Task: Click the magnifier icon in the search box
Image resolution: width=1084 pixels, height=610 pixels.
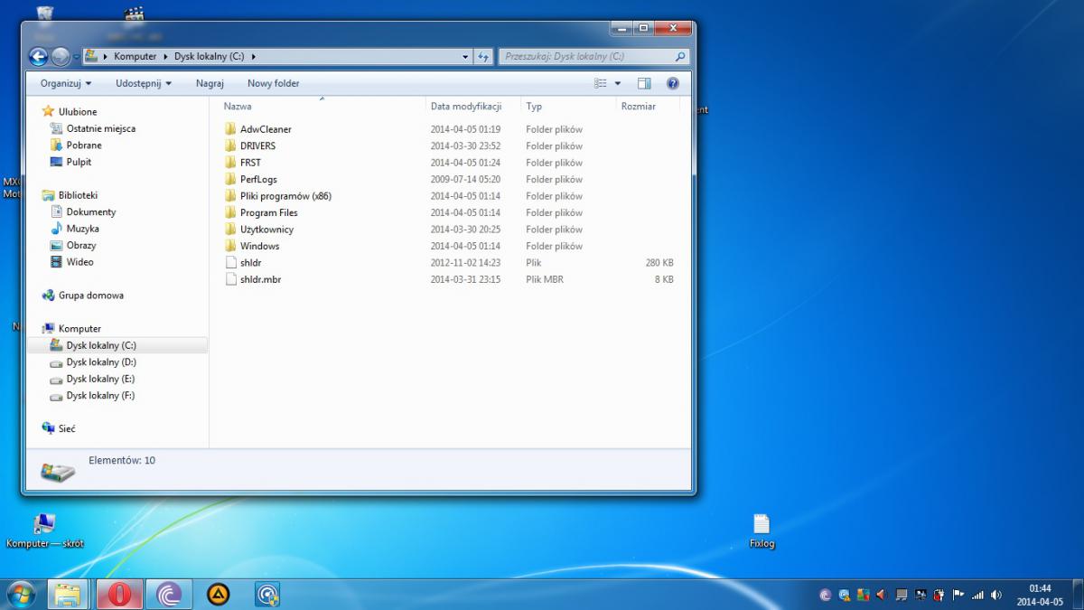Action: click(680, 56)
